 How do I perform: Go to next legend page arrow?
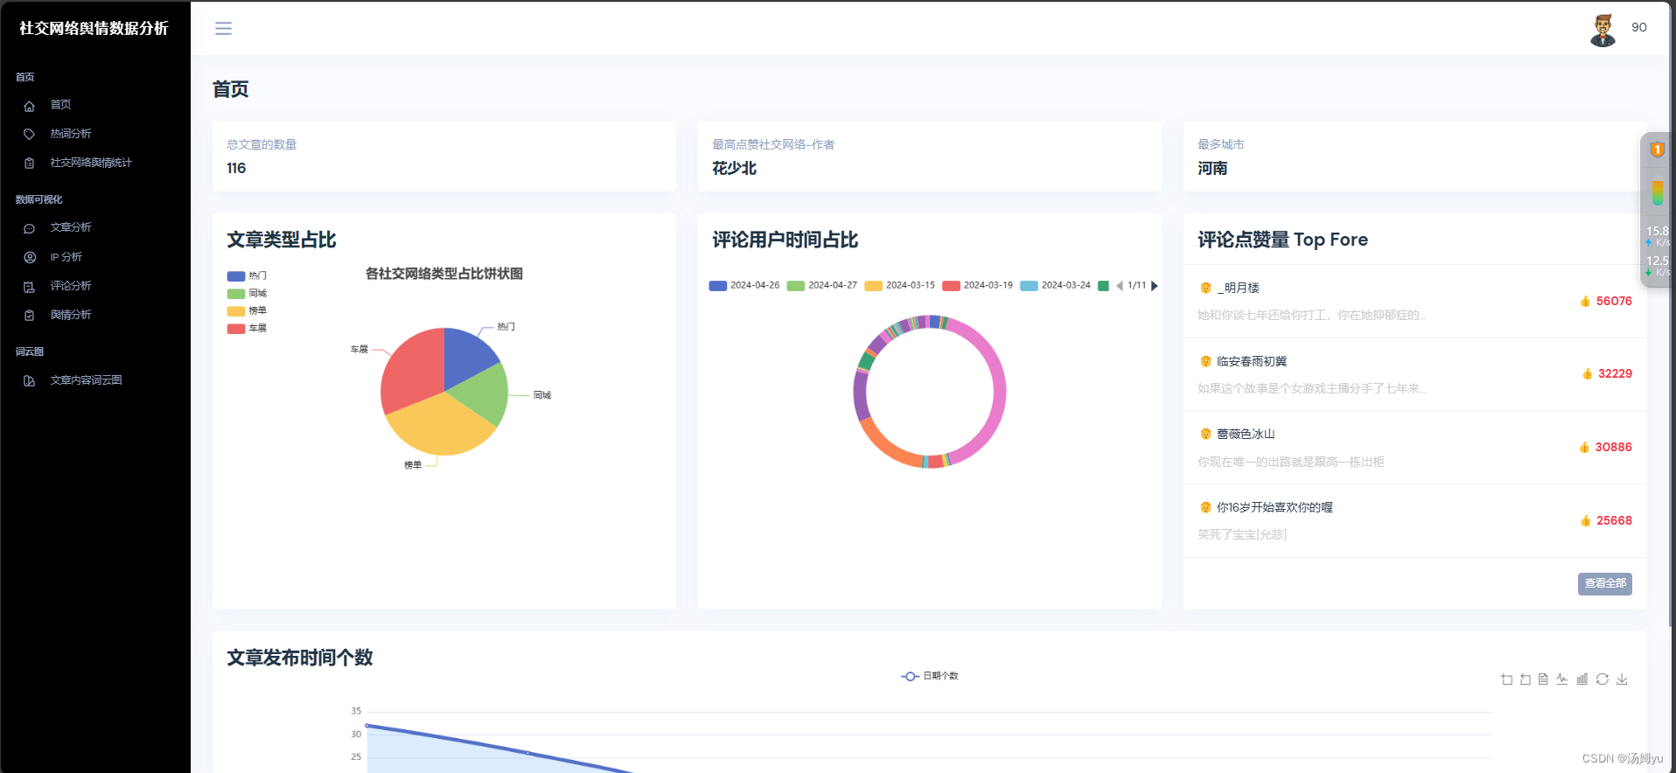1155,286
